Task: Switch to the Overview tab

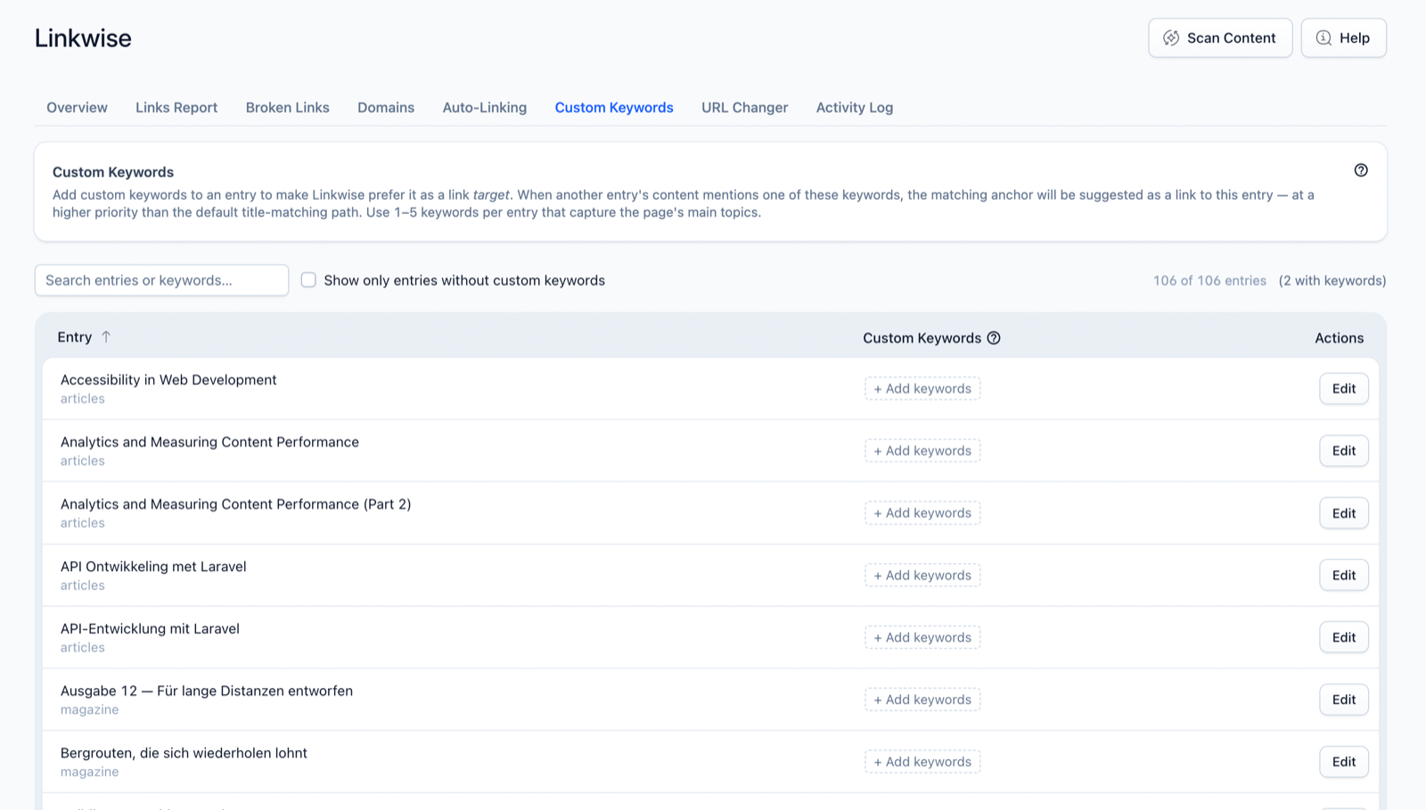Action: point(77,108)
